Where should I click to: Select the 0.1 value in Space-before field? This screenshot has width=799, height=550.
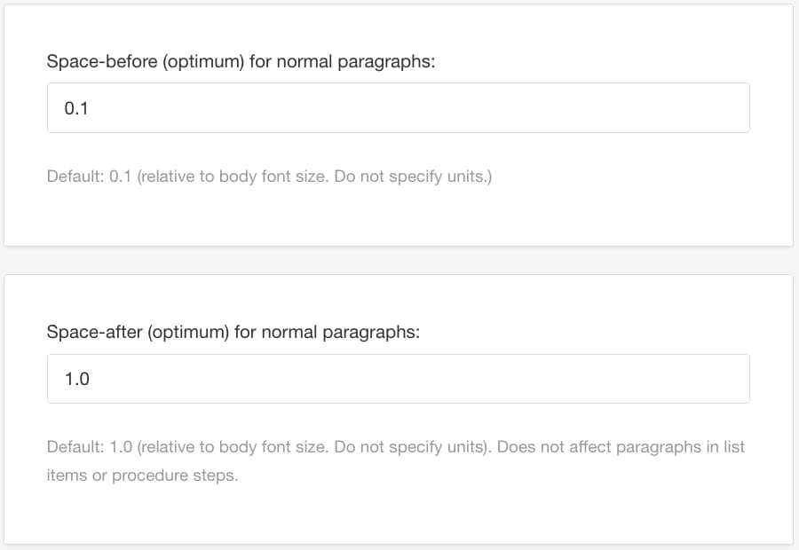tap(77, 109)
